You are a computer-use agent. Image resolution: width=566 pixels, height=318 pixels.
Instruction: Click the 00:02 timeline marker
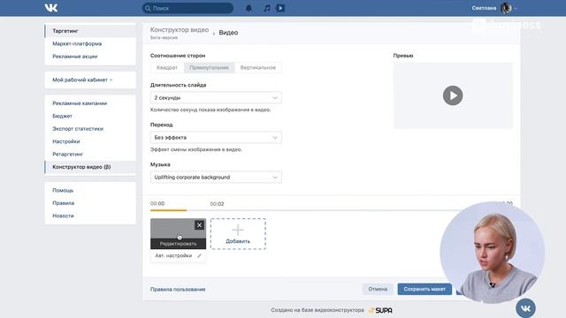[x=217, y=204]
